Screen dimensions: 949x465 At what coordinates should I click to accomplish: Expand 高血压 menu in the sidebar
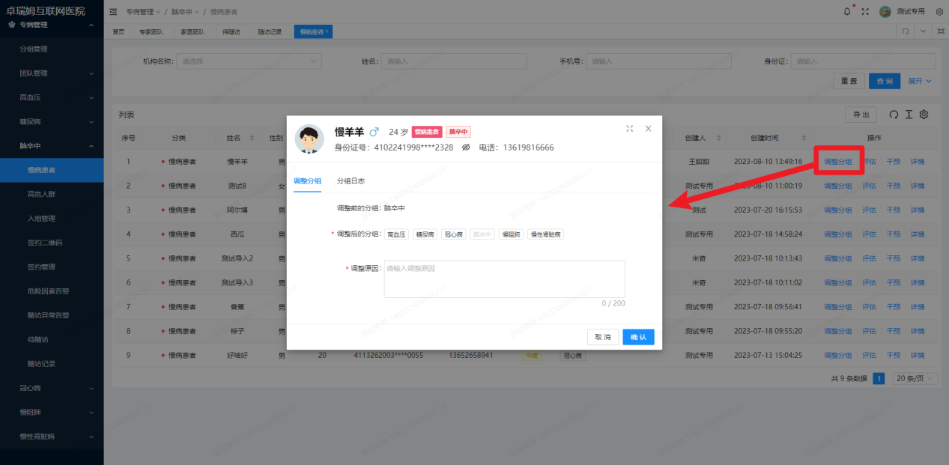(x=52, y=97)
